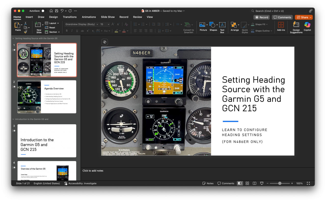Viewport: 326px width, 201px height.
Task: Launch Copilot
Action: (307, 27)
